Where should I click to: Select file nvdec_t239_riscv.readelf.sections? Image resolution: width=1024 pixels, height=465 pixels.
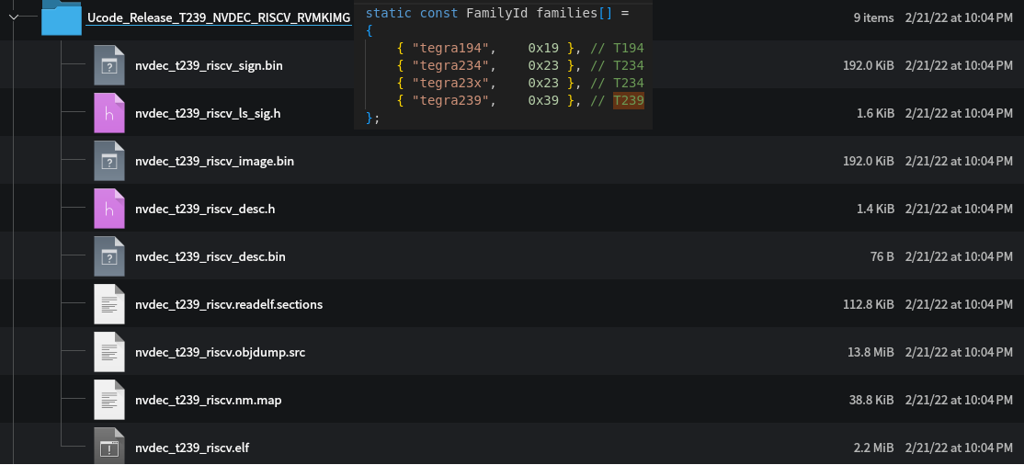point(229,304)
